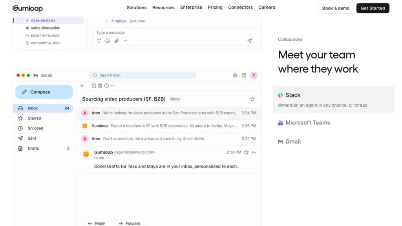Archive the email conversation
The image size is (402, 226).
tap(94, 86)
